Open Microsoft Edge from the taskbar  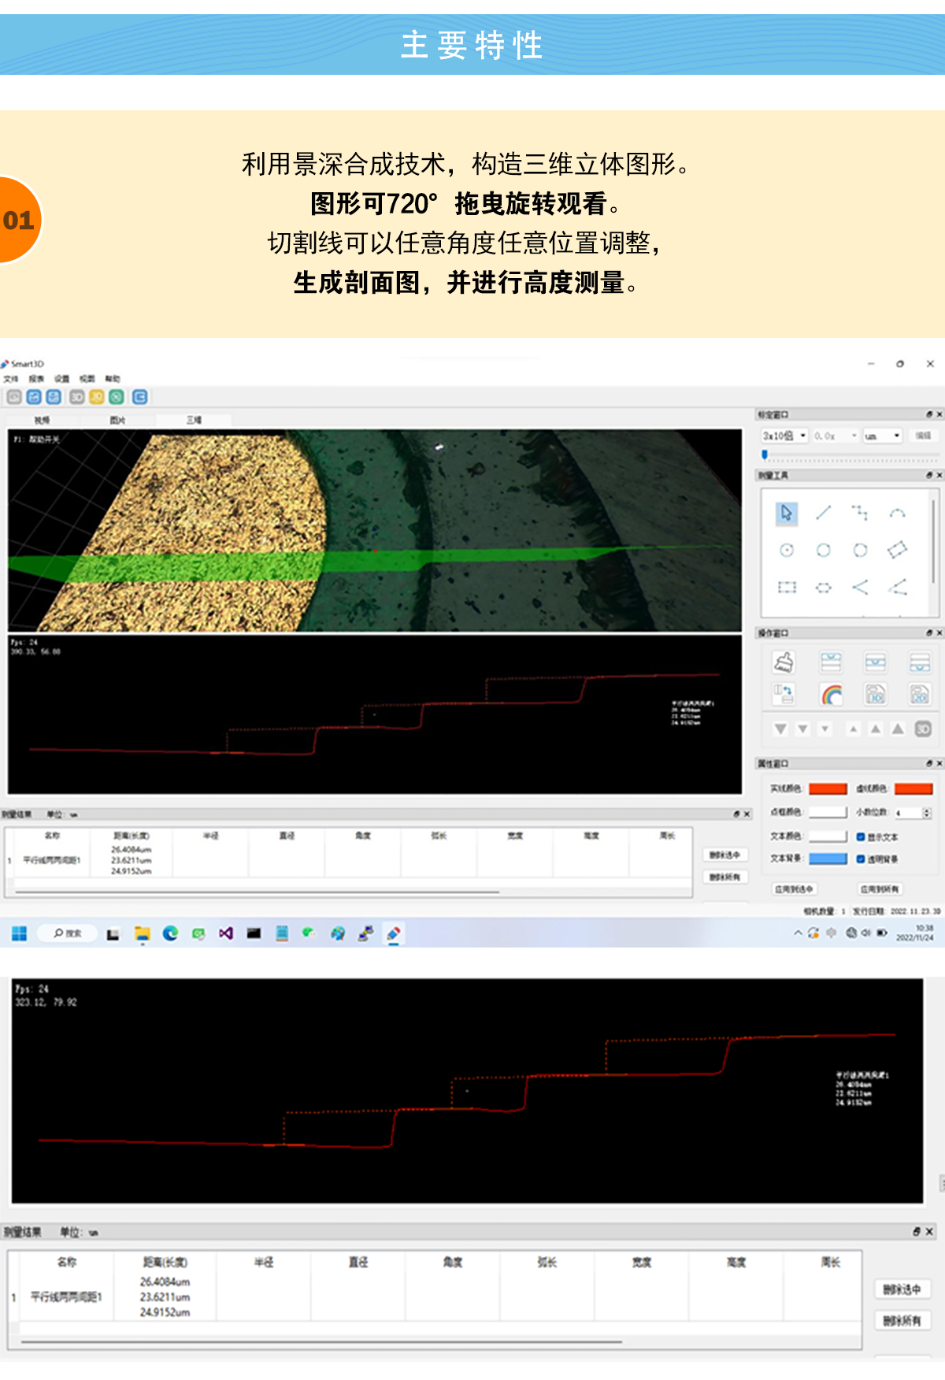pyautogui.click(x=170, y=933)
